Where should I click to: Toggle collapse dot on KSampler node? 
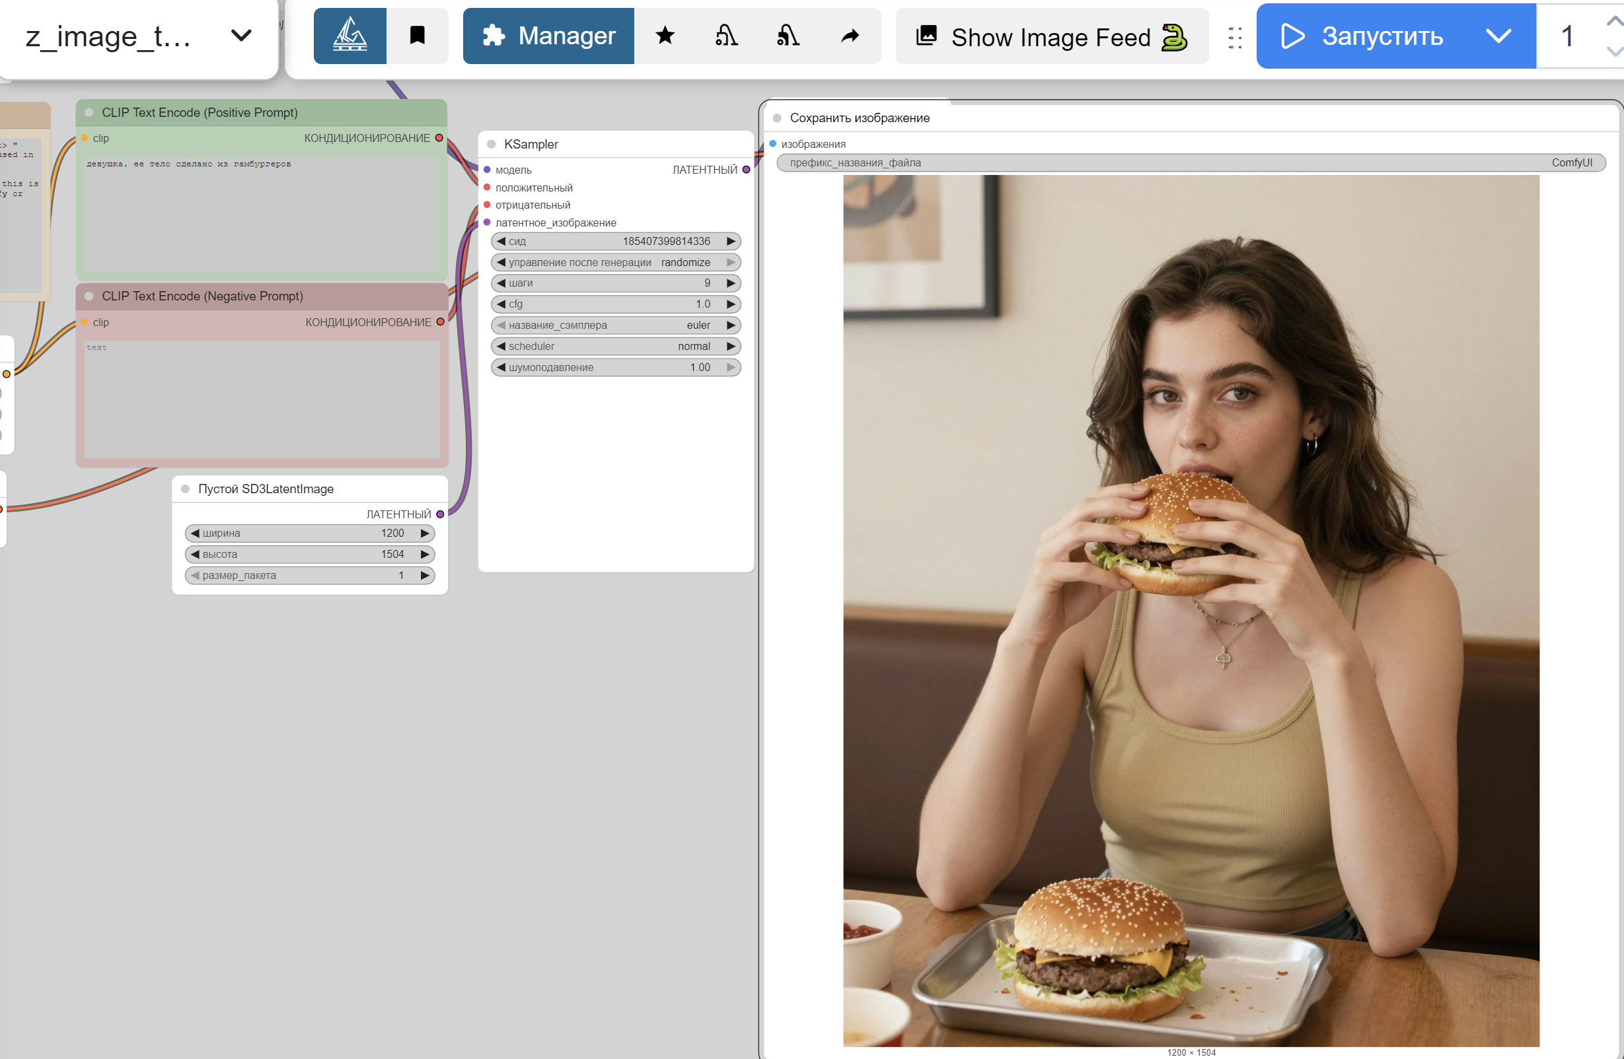pos(492,144)
